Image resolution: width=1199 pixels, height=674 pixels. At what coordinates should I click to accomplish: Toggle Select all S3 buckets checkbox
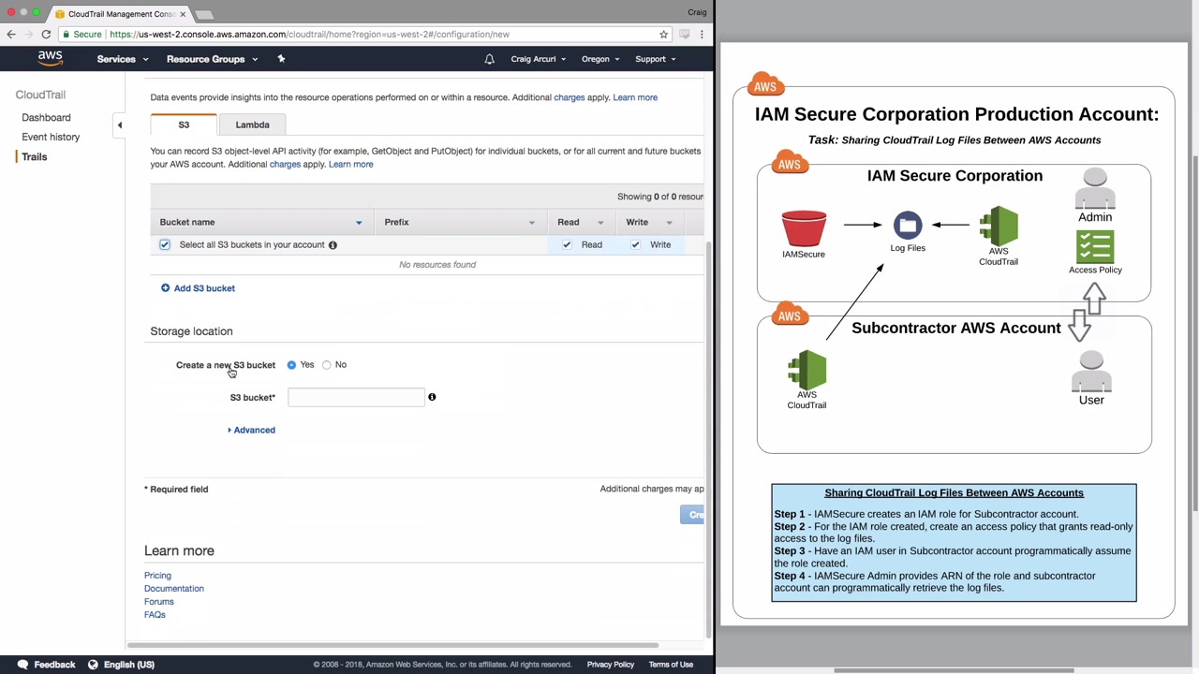(x=165, y=245)
